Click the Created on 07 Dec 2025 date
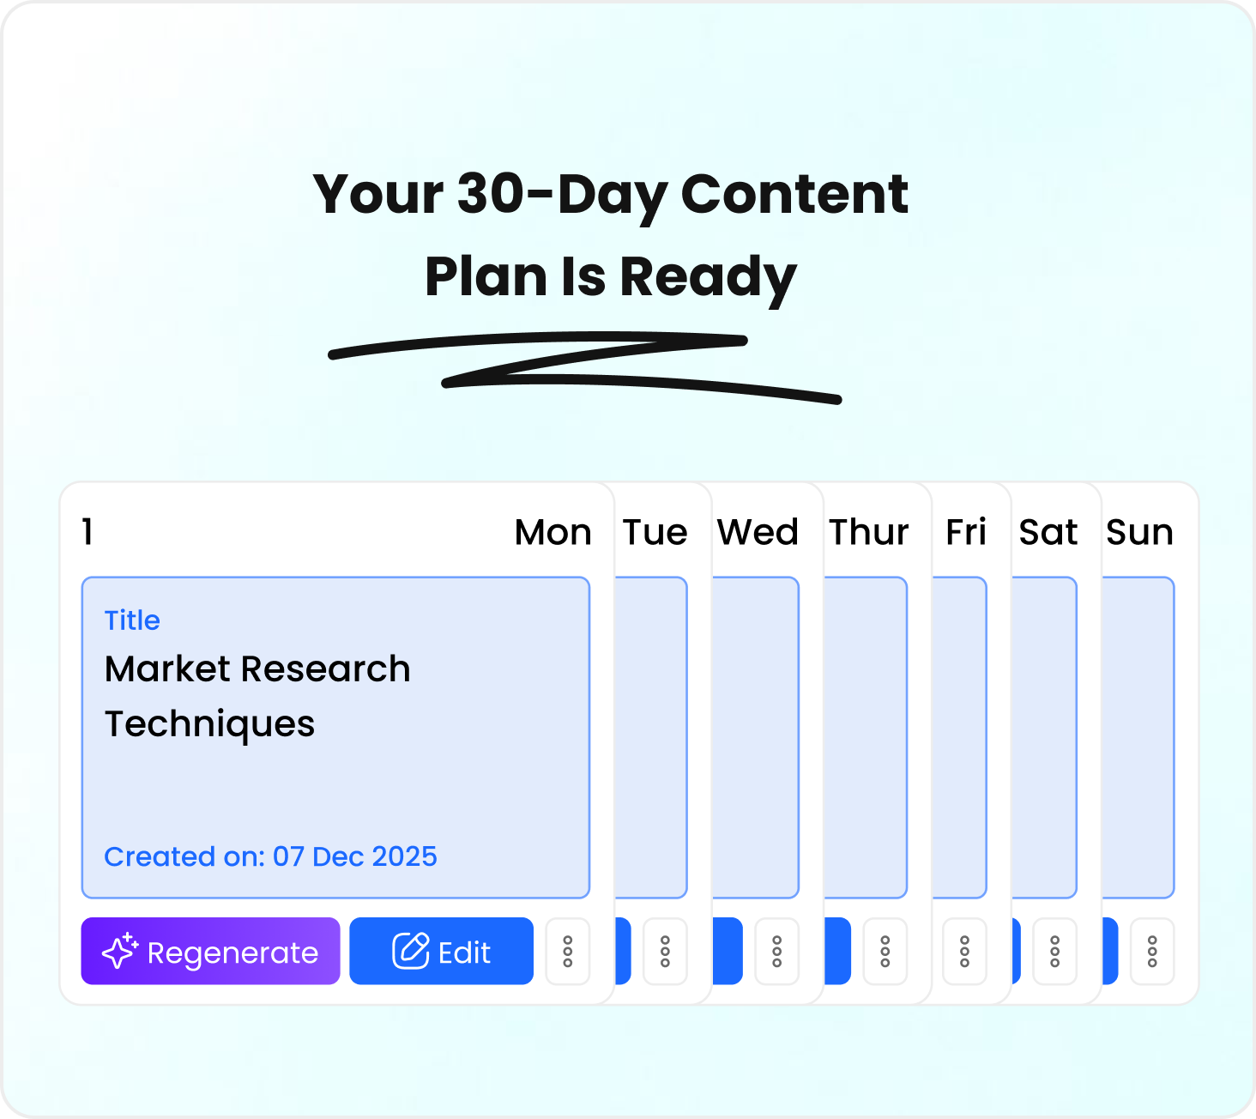1256x1119 pixels. [x=270, y=856]
